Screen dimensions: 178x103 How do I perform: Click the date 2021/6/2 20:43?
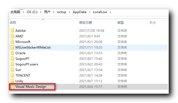coord(91,64)
